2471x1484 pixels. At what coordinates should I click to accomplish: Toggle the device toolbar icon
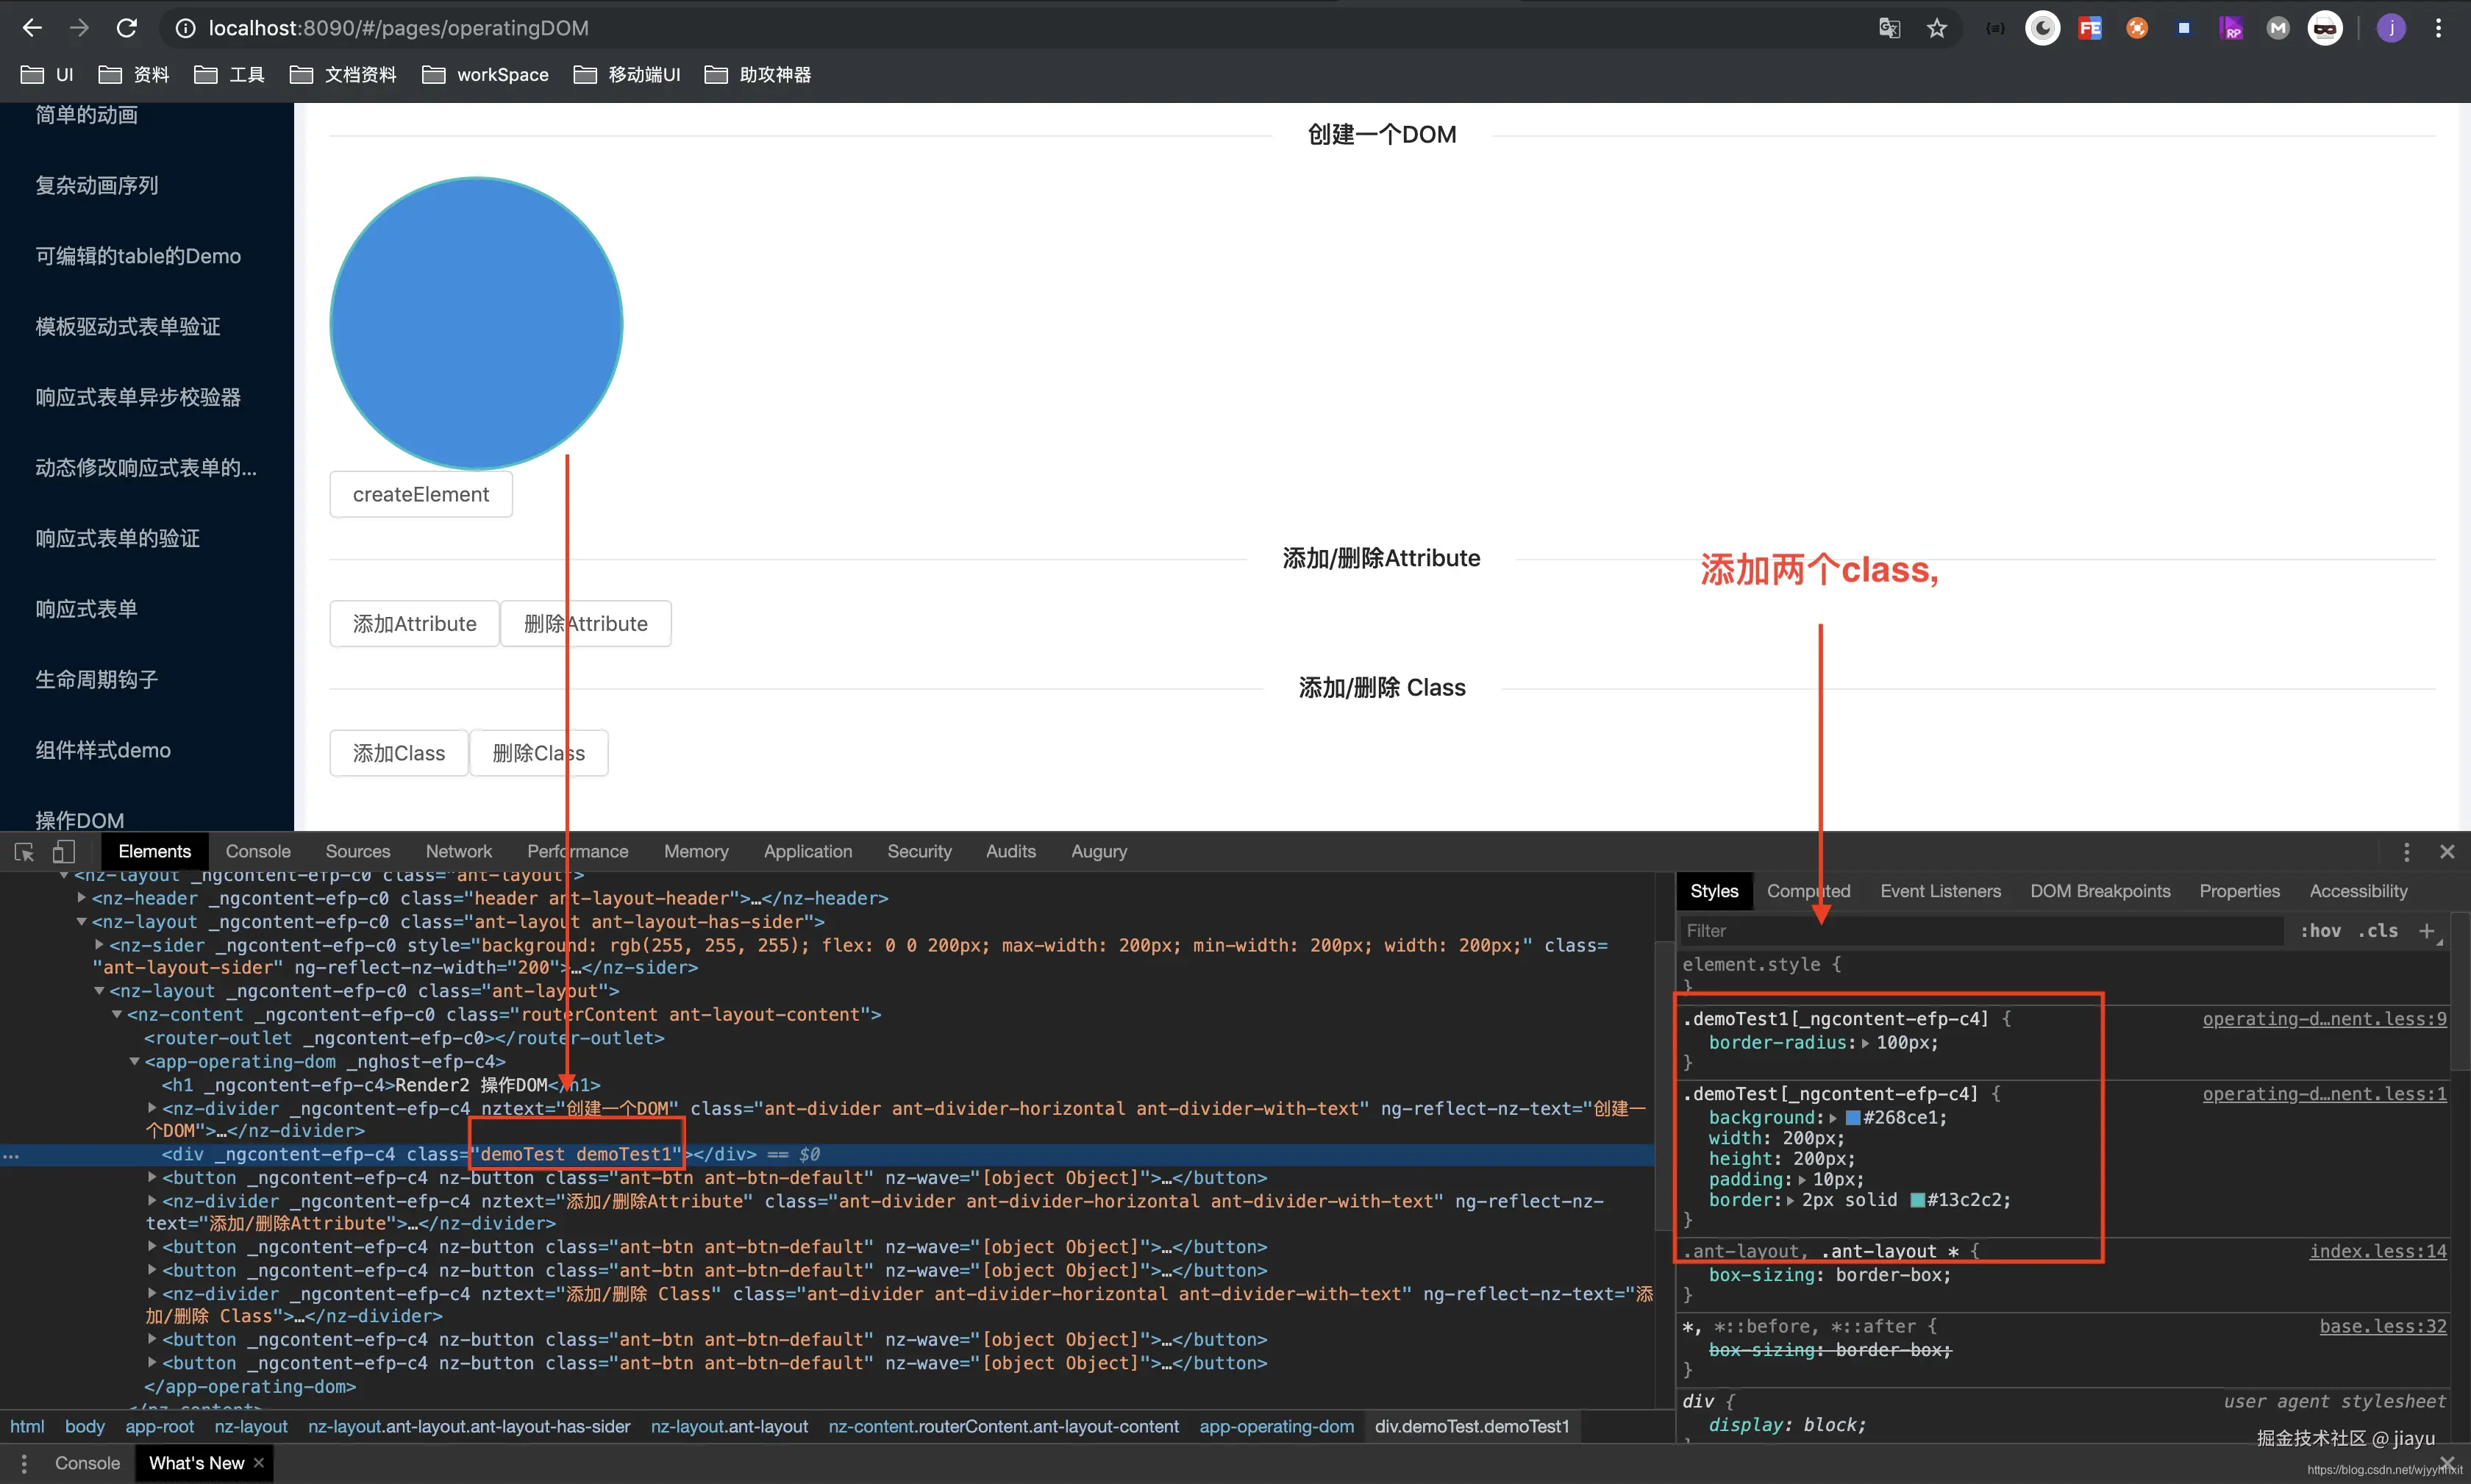click(x=64, y=852)
